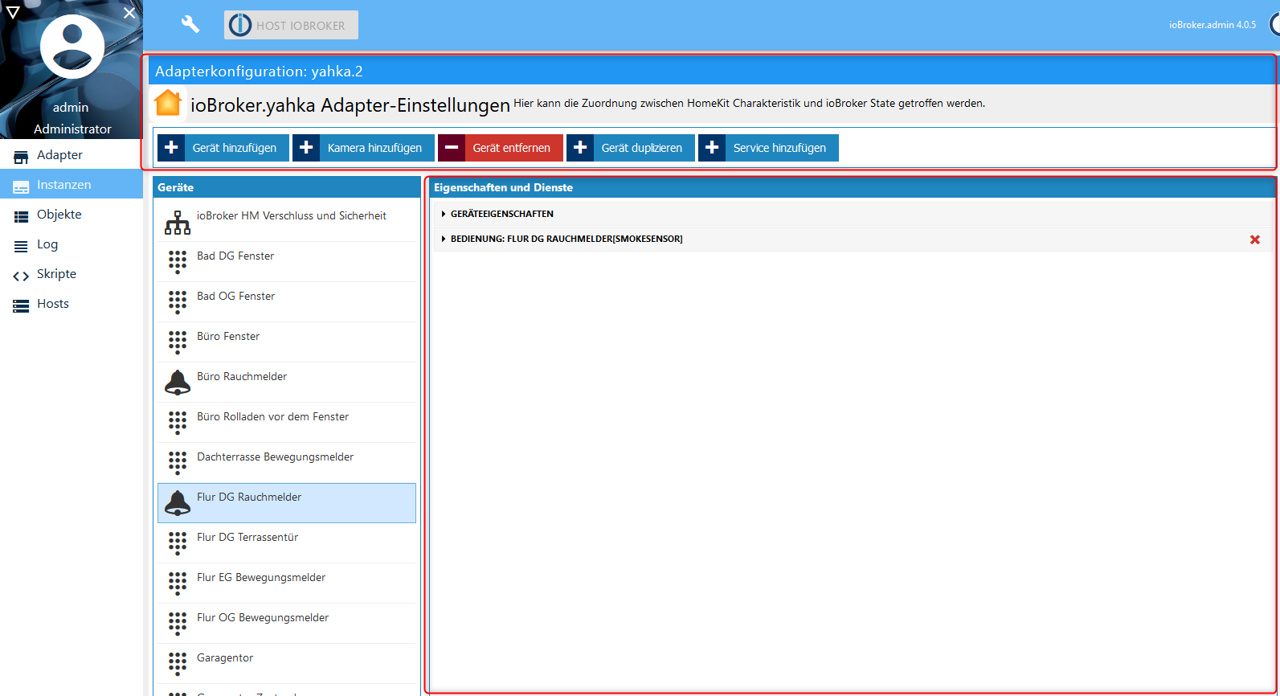The width and height of the screenshot is (1280, 696).
Task: Select ioBroker HM Verschluss und Sicherheit device
Action: coord(287,221)
